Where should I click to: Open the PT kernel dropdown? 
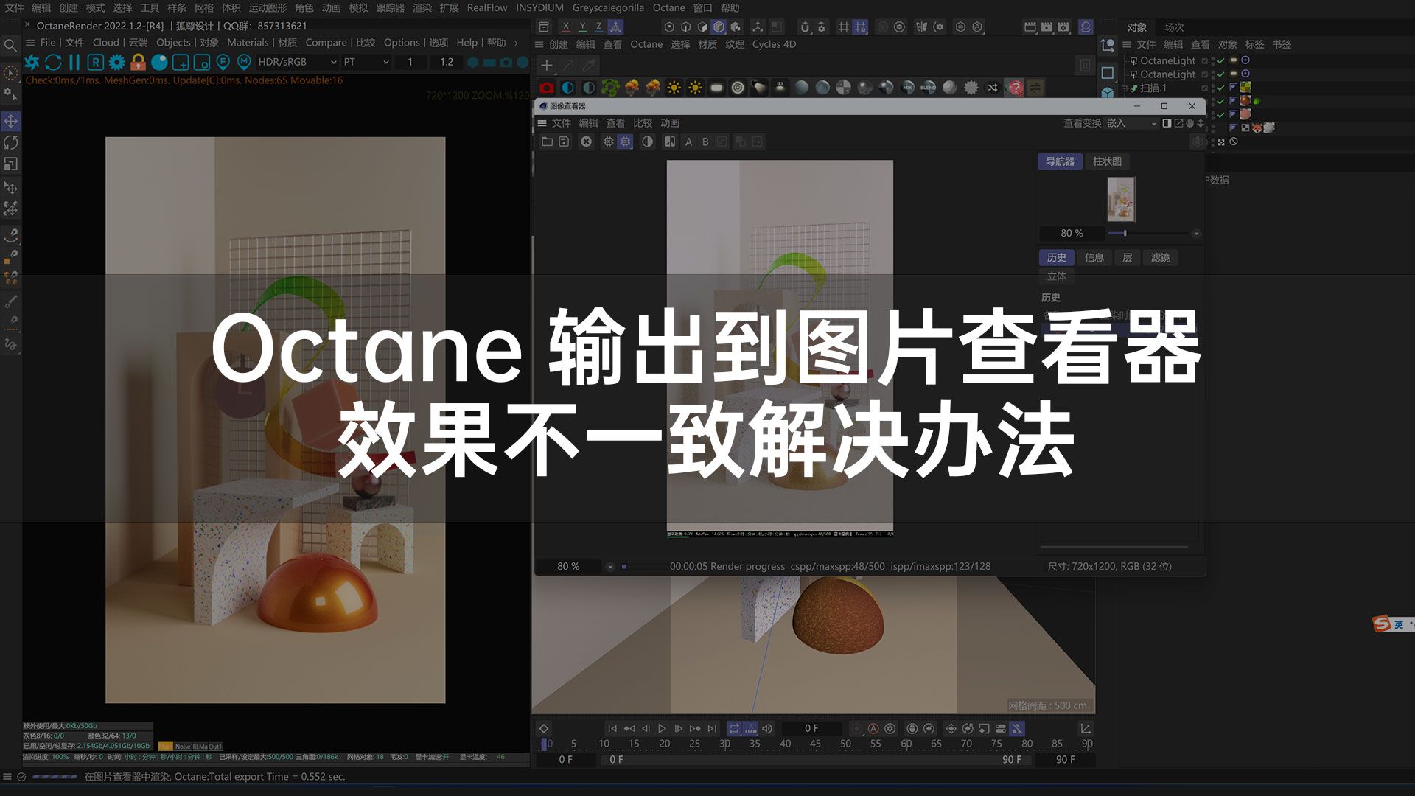coord(366,62)
